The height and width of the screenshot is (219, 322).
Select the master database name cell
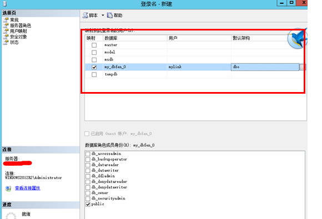[x=135, y=45]
